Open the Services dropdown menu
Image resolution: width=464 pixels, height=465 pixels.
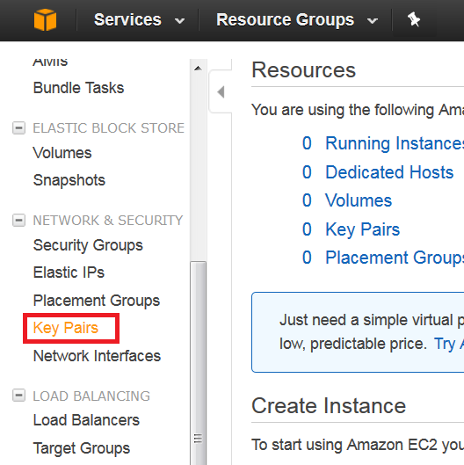click(x=139, y=20)
